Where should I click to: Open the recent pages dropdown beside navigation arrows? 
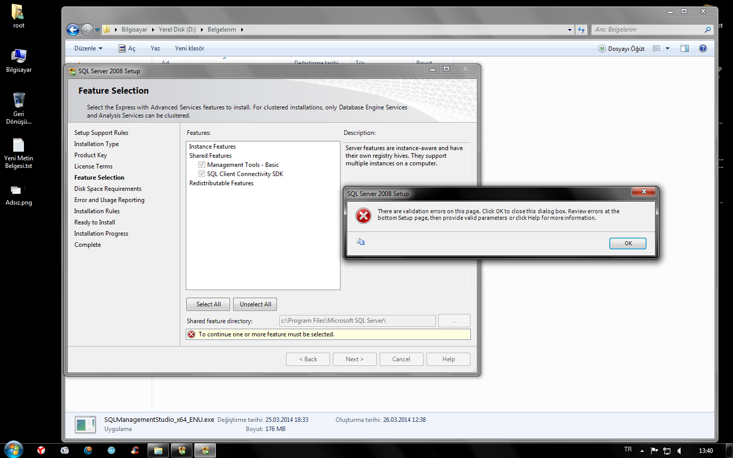[x=97, y=30]
